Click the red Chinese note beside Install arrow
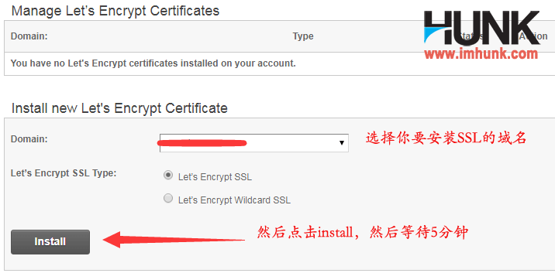The width and height of the screenshot is (555, 280). [x=363, y=233]
